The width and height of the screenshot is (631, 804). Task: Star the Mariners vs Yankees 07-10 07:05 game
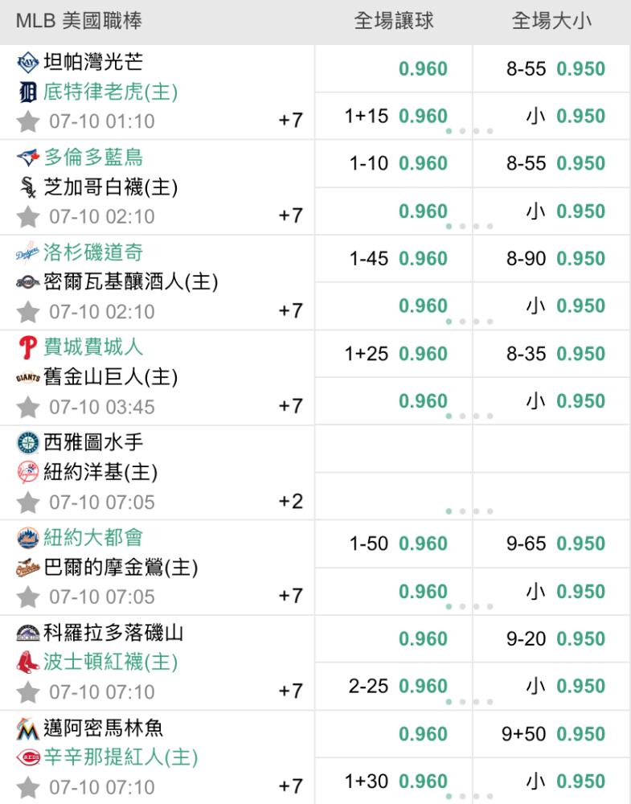pos(27,503)
